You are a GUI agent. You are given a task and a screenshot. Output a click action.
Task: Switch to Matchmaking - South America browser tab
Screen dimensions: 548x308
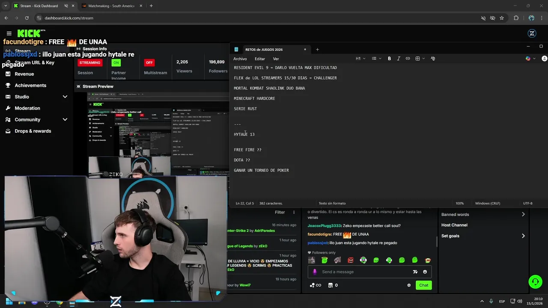tap(111, 6)
